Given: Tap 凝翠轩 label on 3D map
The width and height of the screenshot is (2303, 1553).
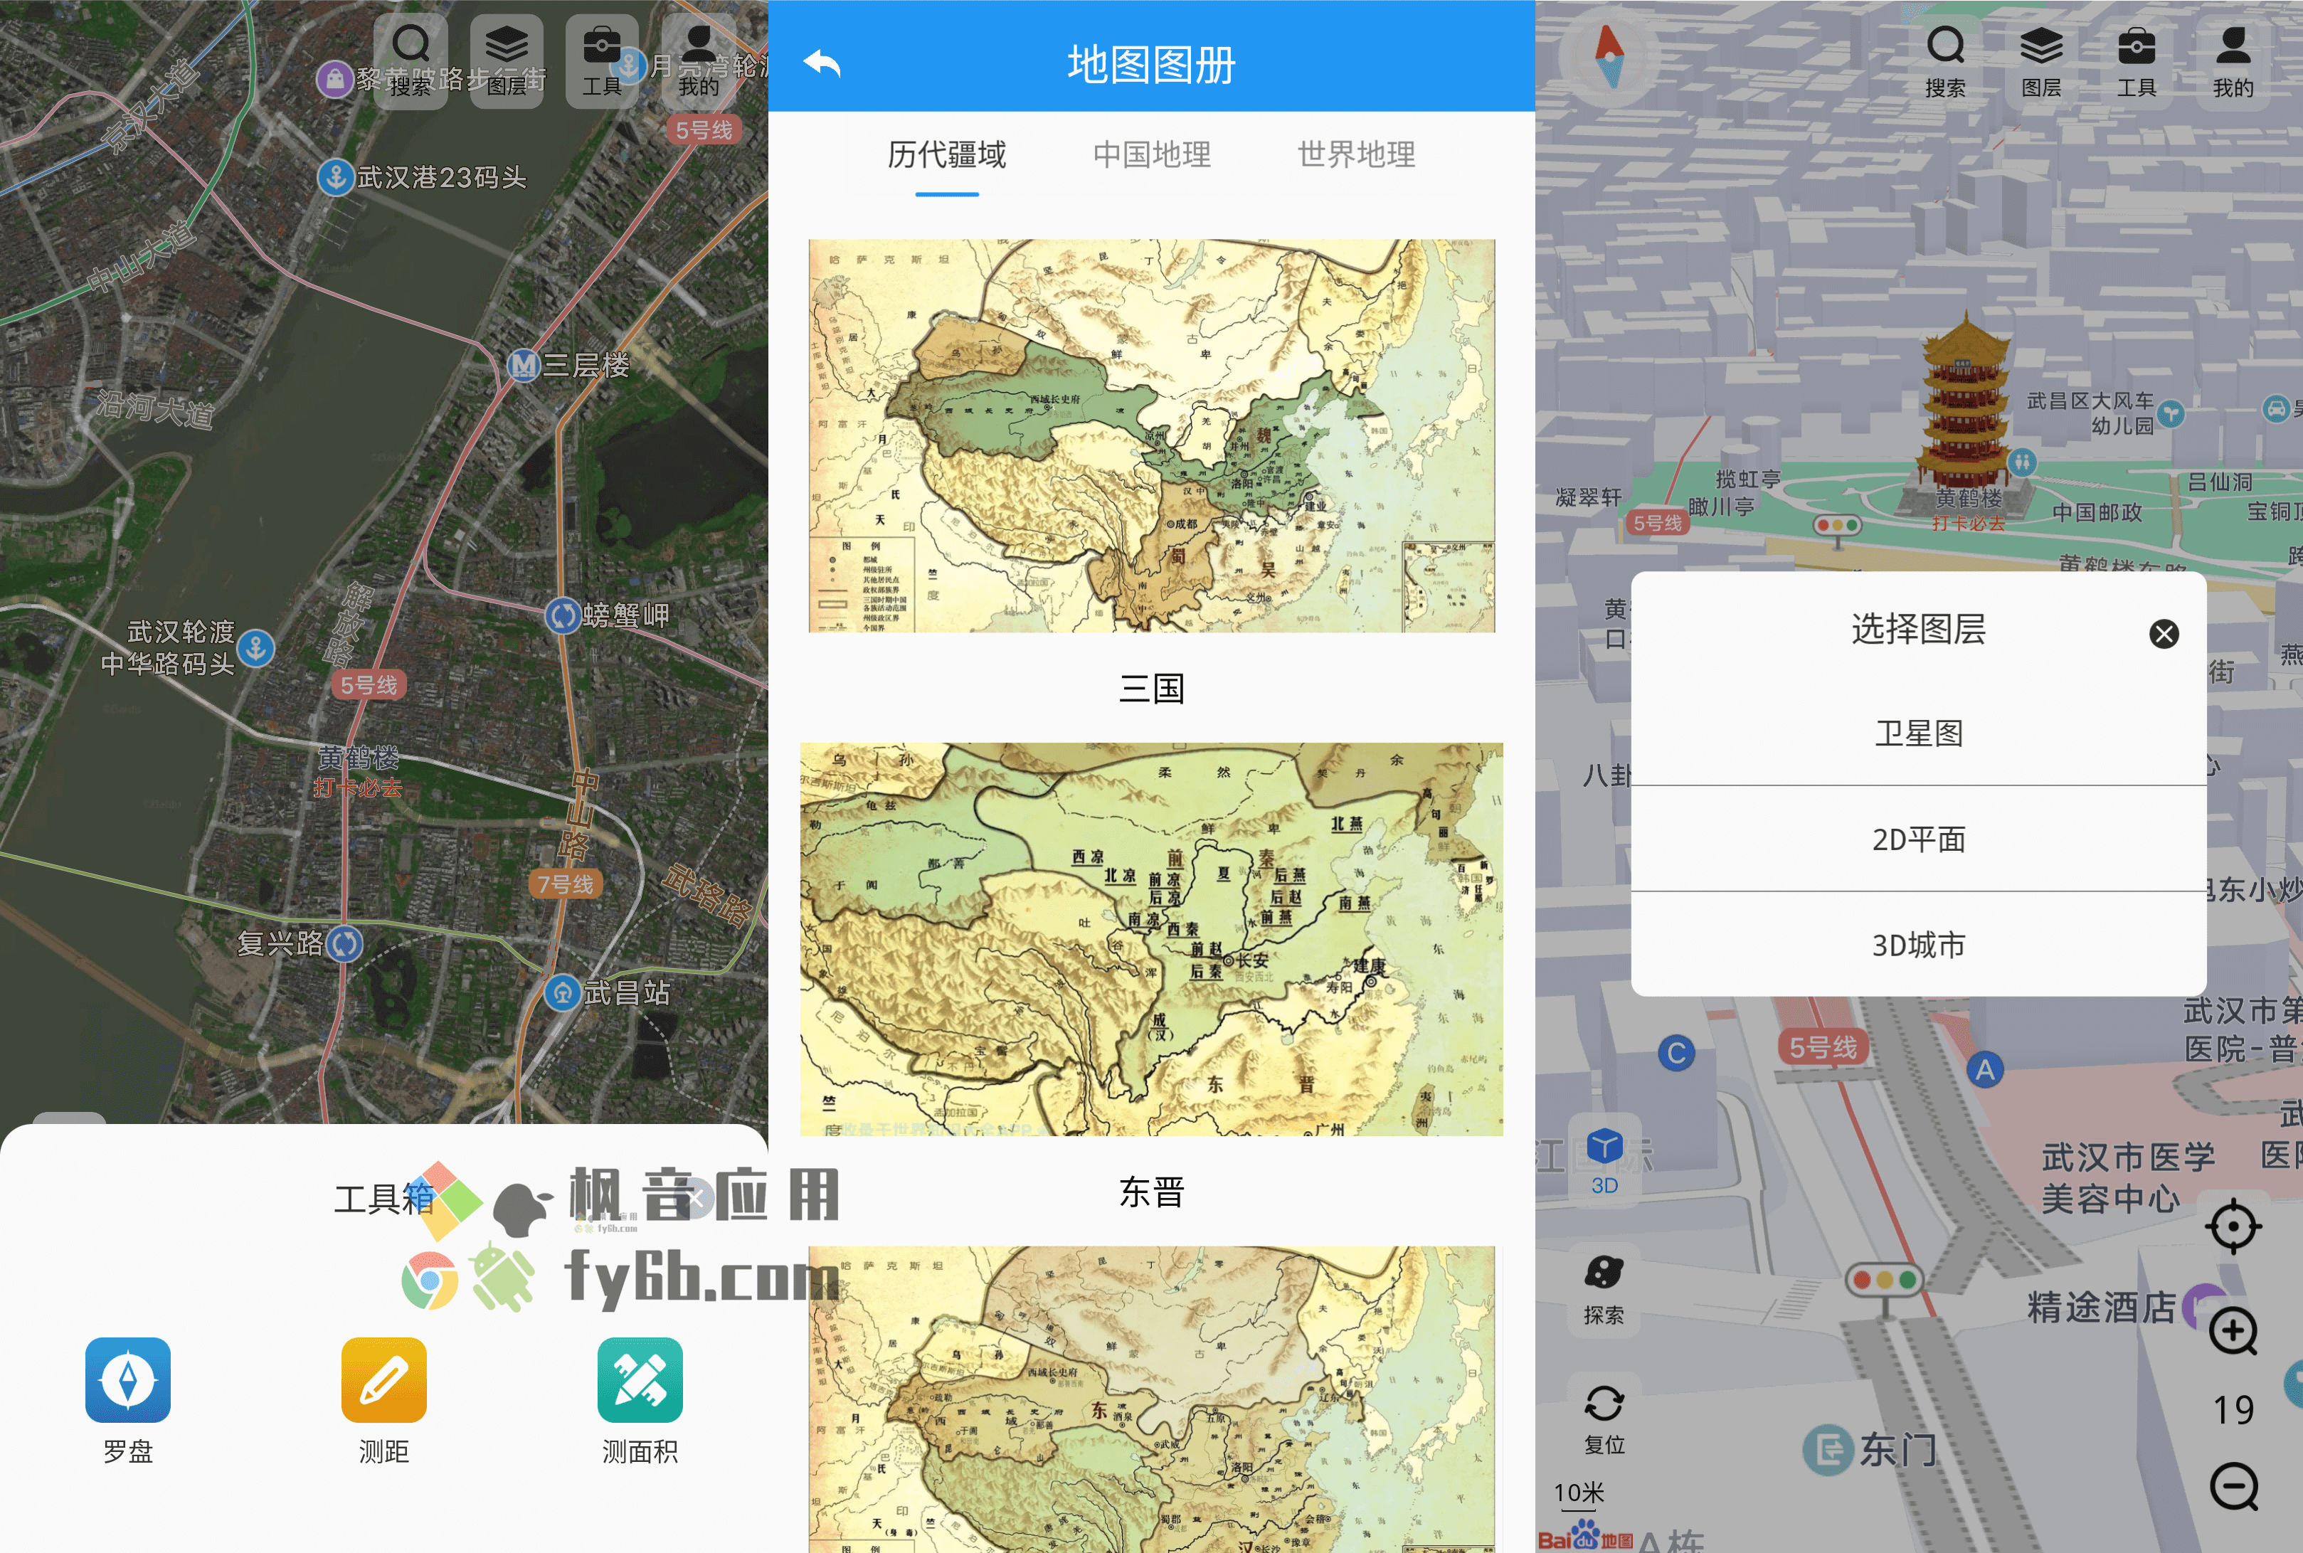Looking at the screenshot, I should 1588,497.
